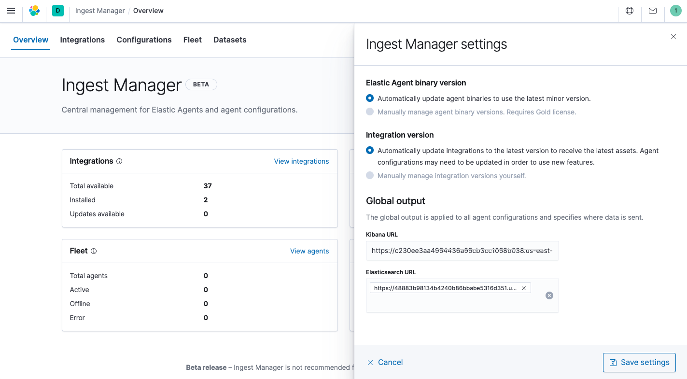The image size is (687, 379).
Task: Save settings in the flyout
Action: click(x=639, y=362)
